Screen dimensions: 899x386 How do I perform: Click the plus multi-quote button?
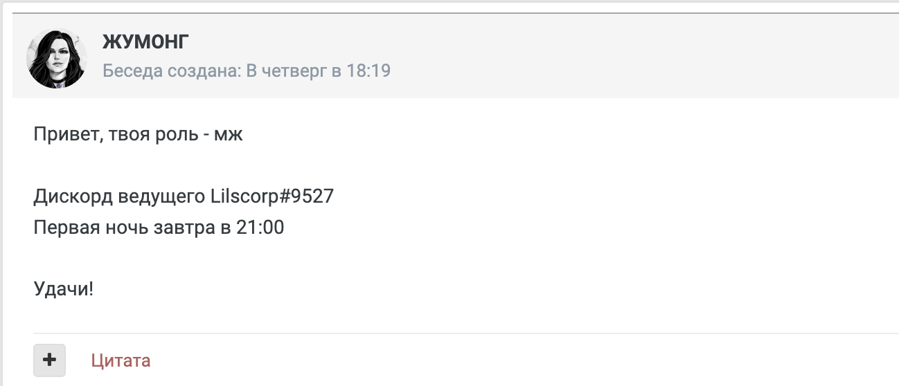pyautogui.click(x=49, y=360)
